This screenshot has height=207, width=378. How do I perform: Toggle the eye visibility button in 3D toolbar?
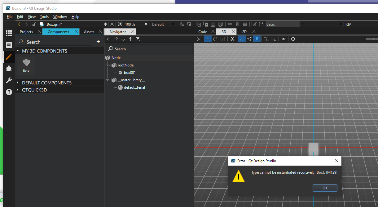(x=283, y=39)
